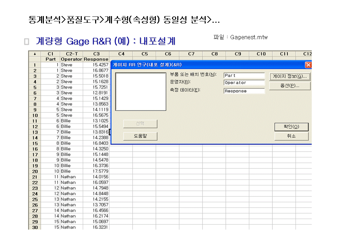Click the cell with value 12.8191
This screenshot has width=337, height=252.
tap(96, 93)
